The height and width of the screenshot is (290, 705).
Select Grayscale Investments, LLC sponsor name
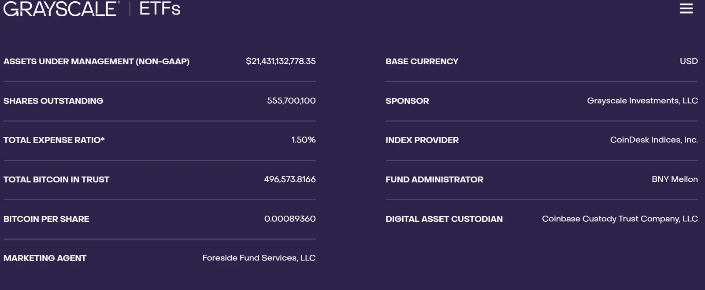coord(642,100)
